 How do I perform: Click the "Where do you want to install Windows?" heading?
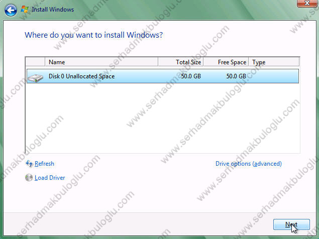(x=94, y=35)
